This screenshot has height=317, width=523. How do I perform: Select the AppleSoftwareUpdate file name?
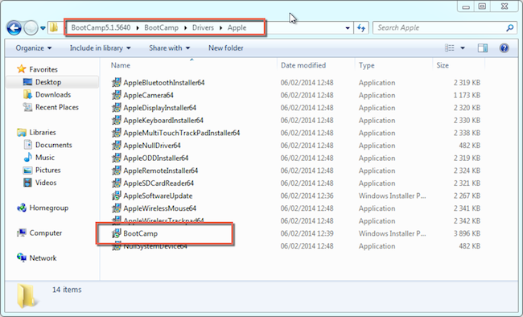click(x=158, y=196)
